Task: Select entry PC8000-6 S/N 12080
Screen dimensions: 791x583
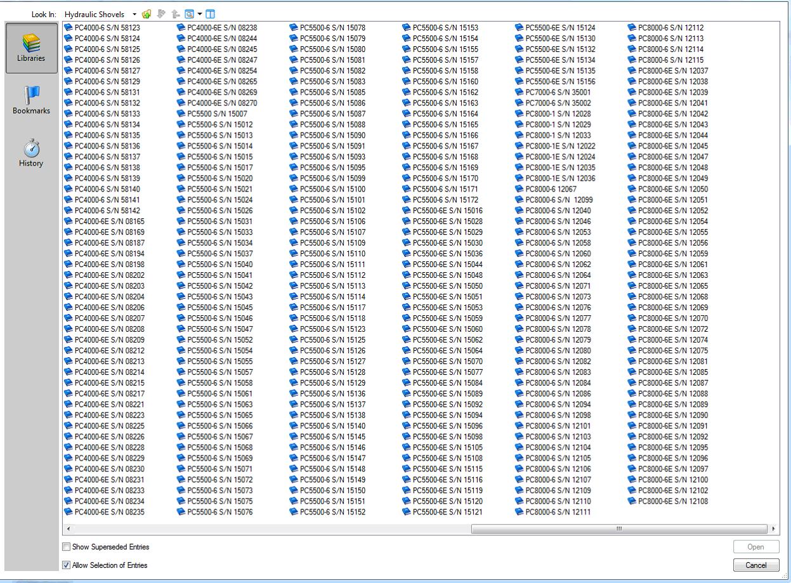Action: (x=558, y=351)
